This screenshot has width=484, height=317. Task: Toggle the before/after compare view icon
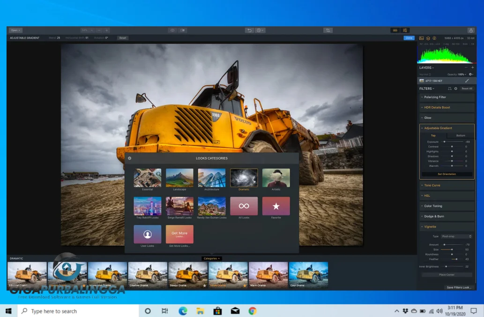tap(182, 30)
